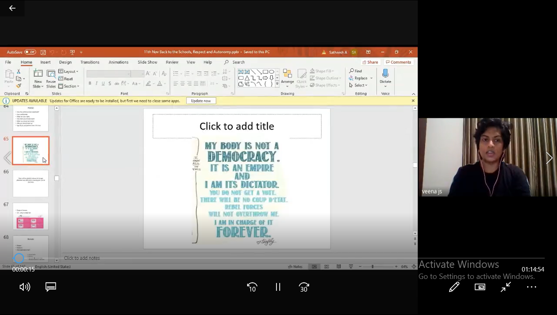Click the Cut scissors icon
Image resolution: width=557 pixels, height=315 pixels.
point(18,71)
